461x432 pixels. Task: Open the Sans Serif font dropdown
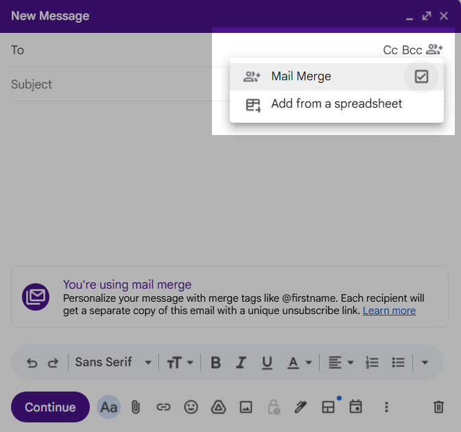[x=113, y=362]
